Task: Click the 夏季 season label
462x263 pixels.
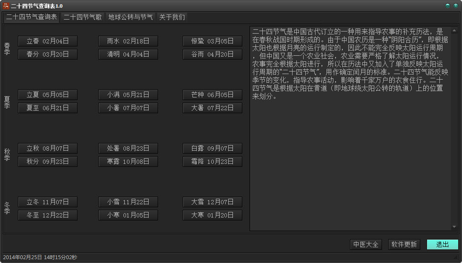Action: click(x=7, y=102)
